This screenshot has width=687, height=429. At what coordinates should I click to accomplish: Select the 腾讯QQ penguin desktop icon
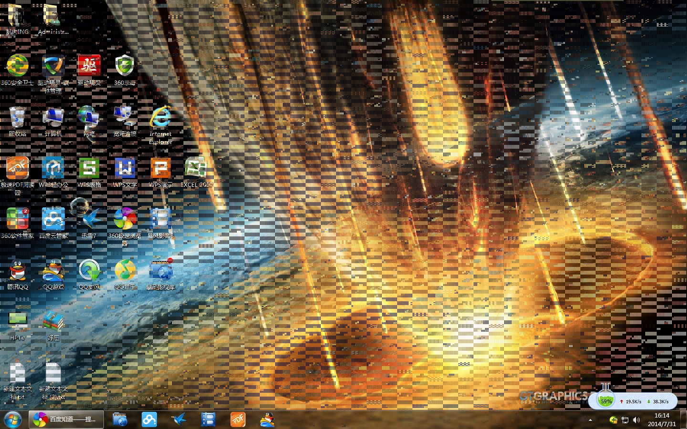[18, 275]
